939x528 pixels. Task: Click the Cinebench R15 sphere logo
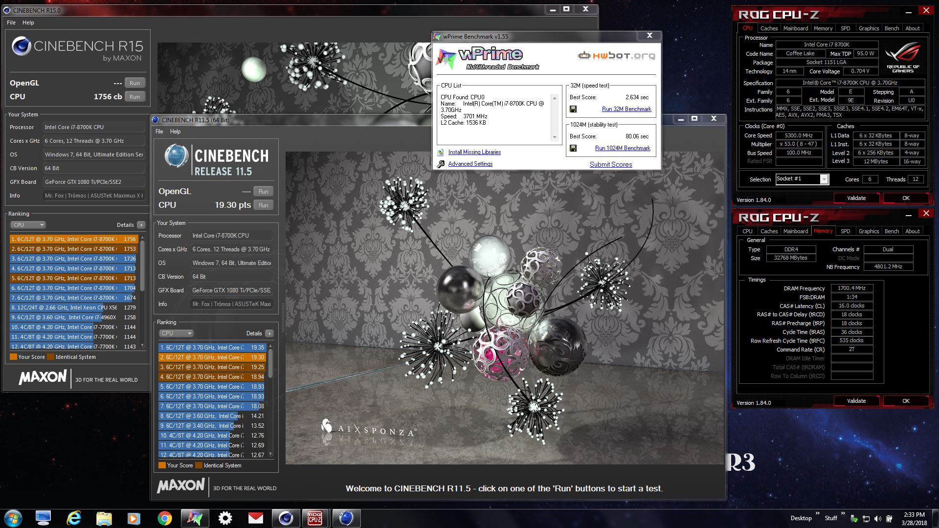(22, 46)
